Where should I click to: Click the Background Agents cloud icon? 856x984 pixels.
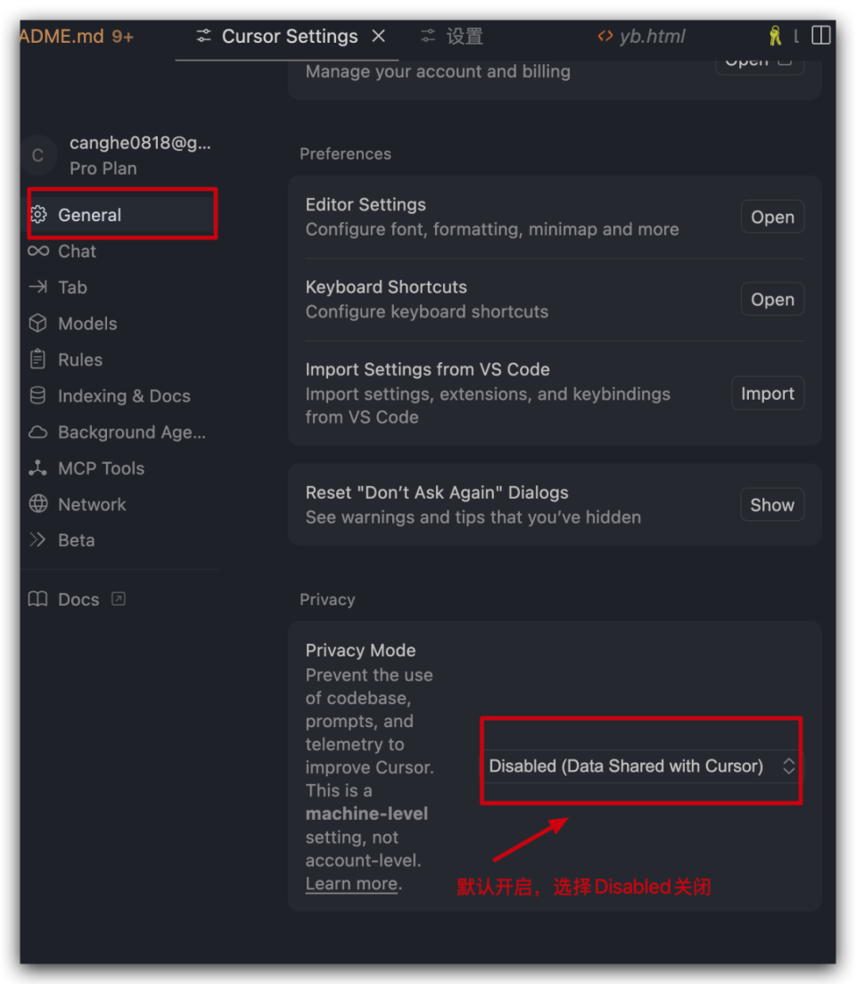coord(37,432)
